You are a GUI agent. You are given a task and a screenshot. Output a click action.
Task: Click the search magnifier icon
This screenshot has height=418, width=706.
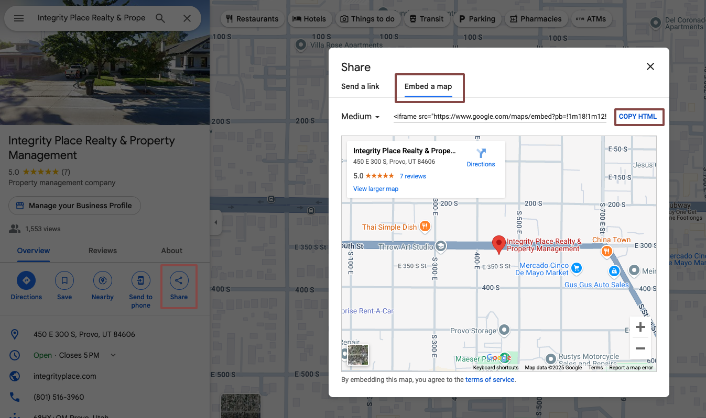point(160,18)
